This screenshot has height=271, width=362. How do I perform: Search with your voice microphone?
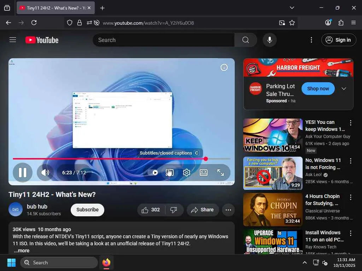pyautogui.click(x=269, y=40)
